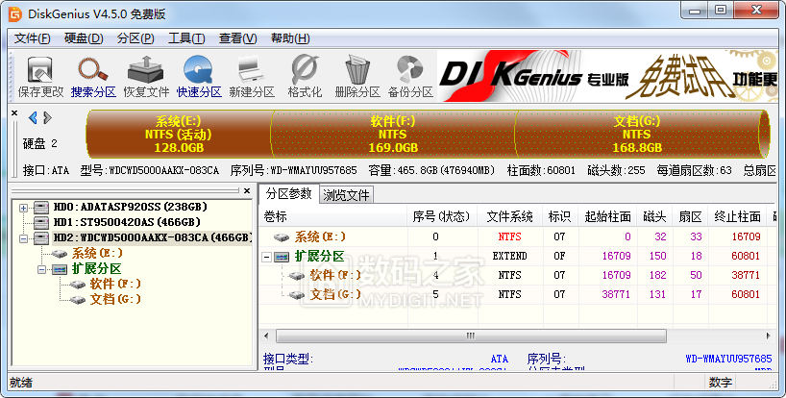The width and height of the screenshot is (786, 398).
Task: Click end cylinder value 38771
Action: pyautogui.click(x=746, y=275)
